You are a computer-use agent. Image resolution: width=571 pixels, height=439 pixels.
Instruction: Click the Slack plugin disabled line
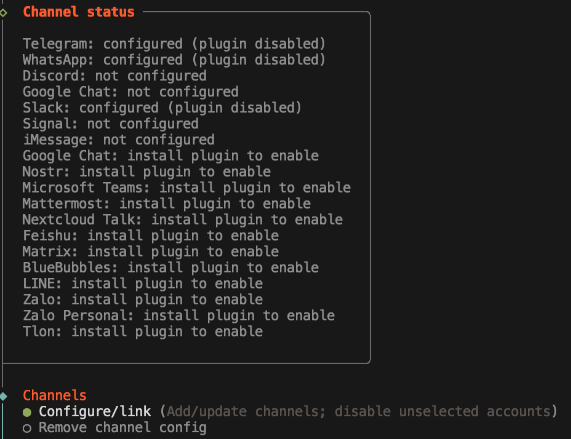(x=162, y=108)
